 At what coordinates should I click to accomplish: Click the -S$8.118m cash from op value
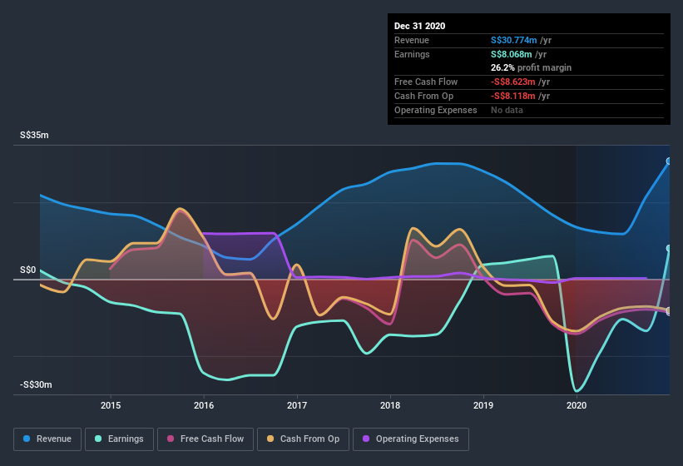point(513,96)
